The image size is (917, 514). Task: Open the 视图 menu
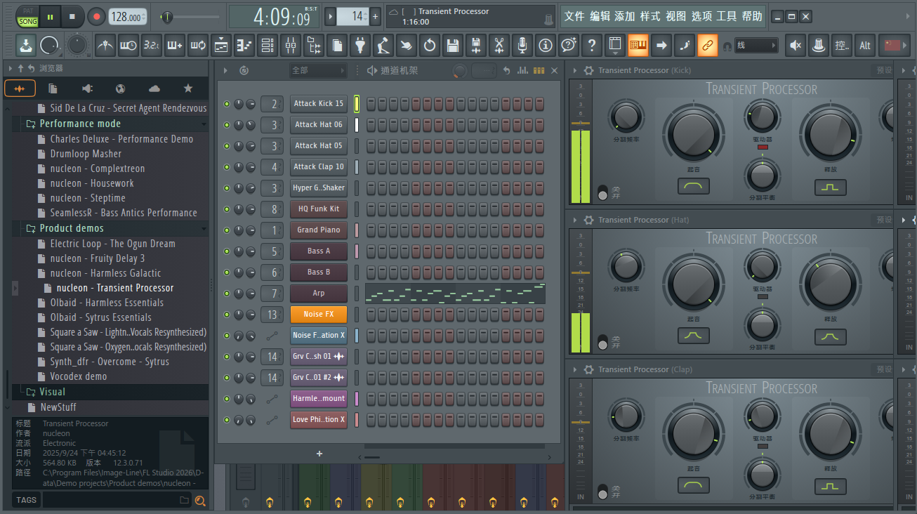675,16
